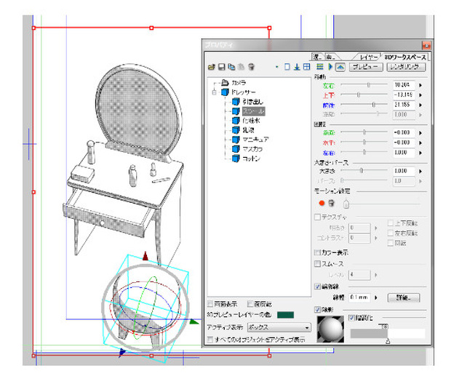The width and height of the screenshot is (451, 384).
Task: Click the 線幅 line width input field
Action: pos(360,297)
